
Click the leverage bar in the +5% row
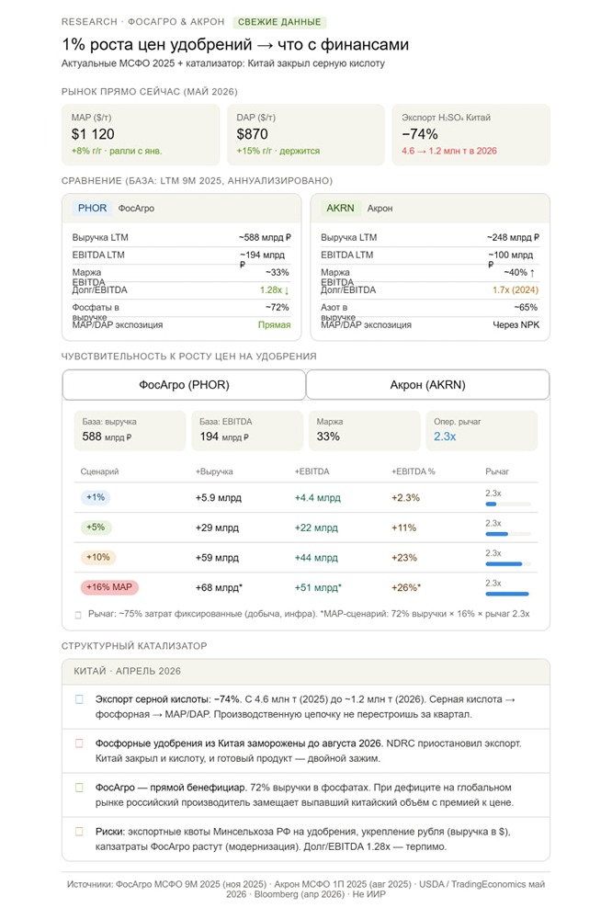(507, 534)
